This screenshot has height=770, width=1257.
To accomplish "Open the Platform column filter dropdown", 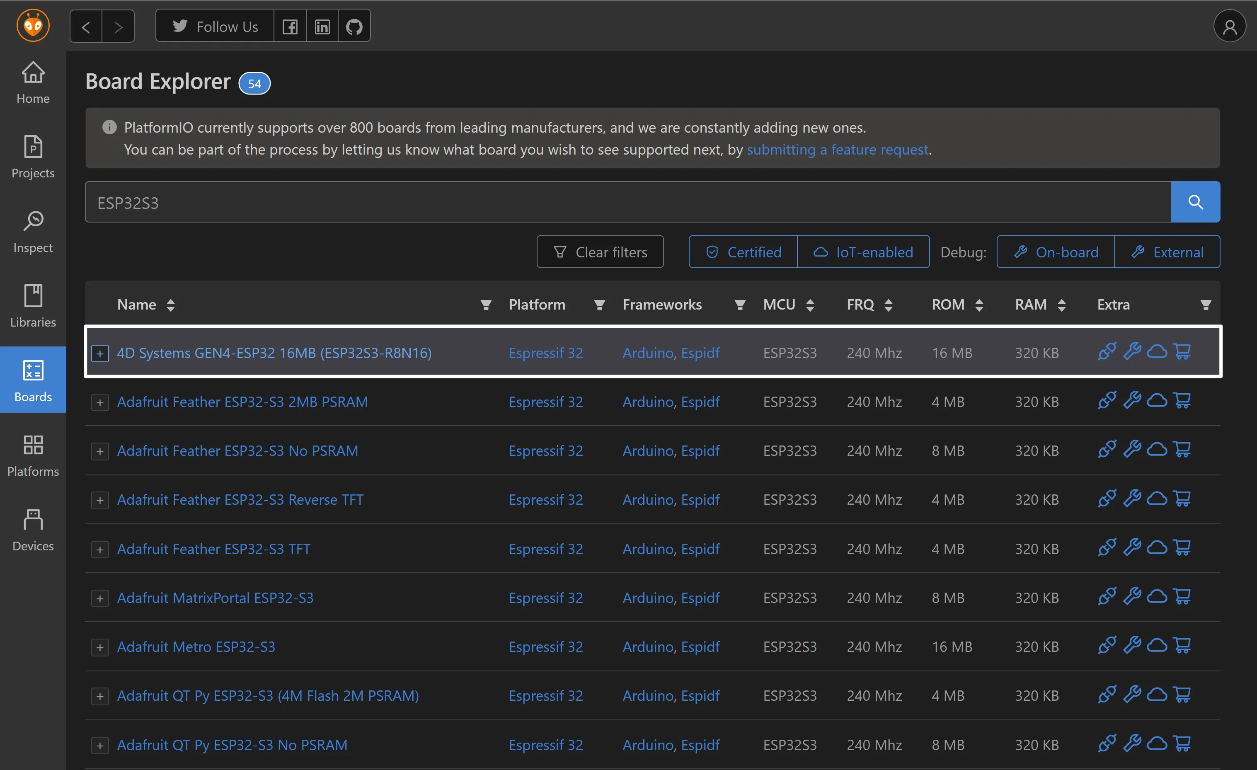I will (599, 305).
